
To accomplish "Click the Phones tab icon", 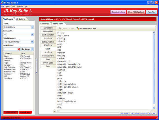I will pos(5,19).
